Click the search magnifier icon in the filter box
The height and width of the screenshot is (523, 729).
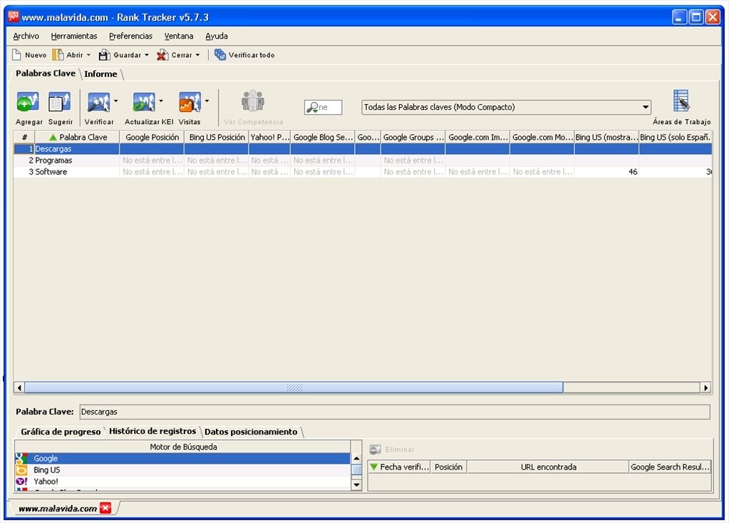312,107
